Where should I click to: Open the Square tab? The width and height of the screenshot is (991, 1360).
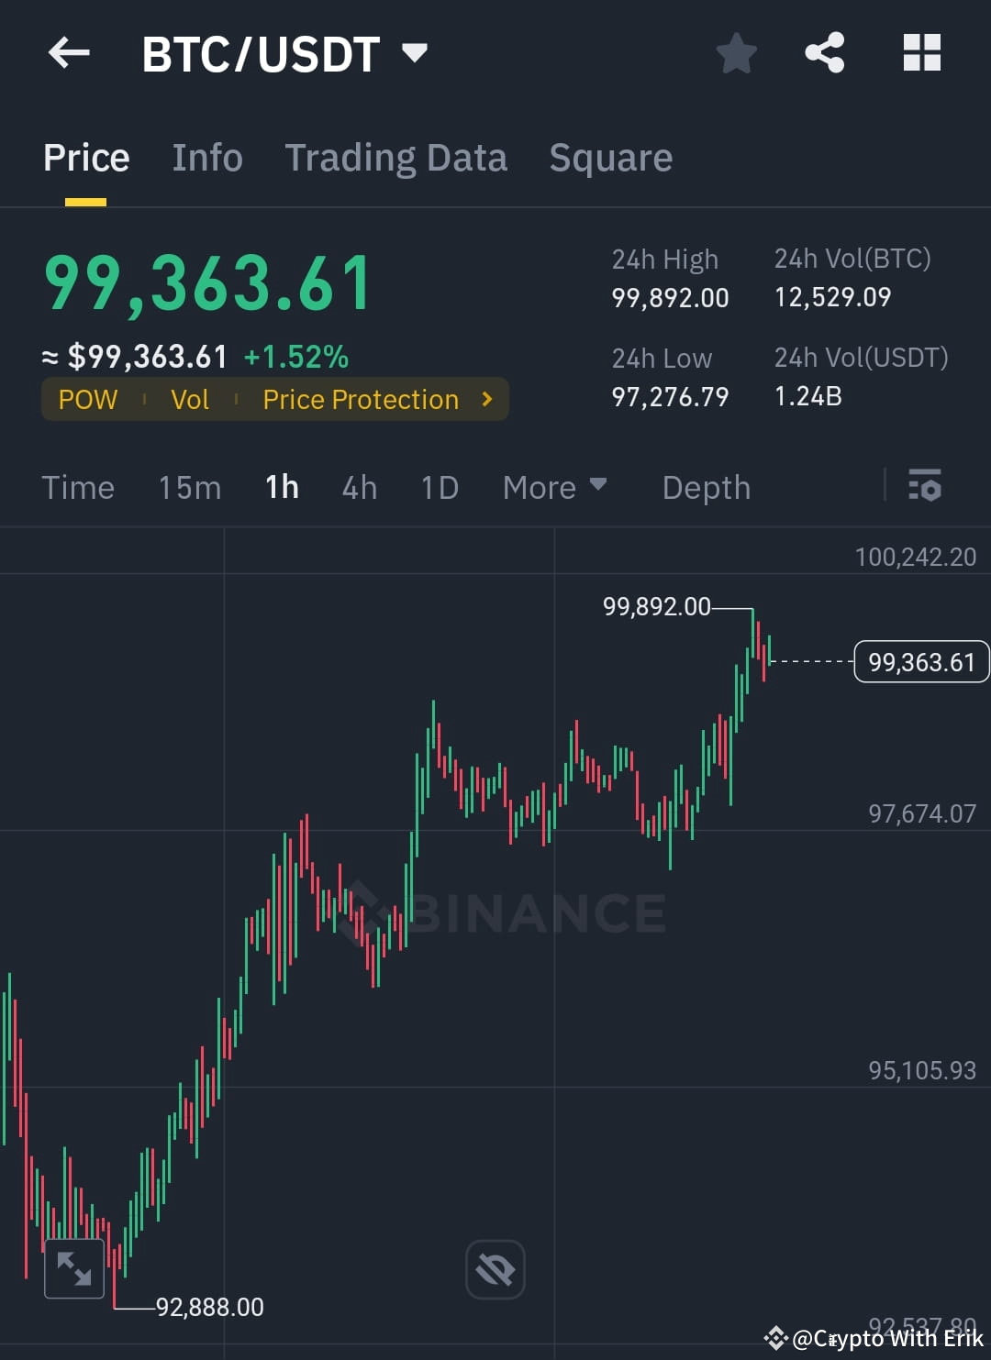(x=610, y=157)
